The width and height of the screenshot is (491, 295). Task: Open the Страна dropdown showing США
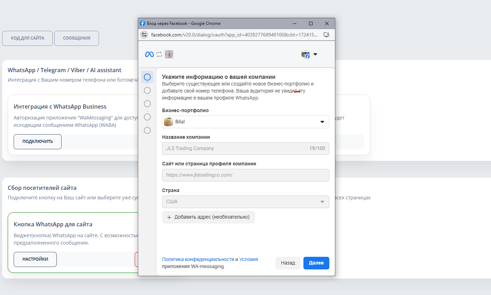[246, 202]
